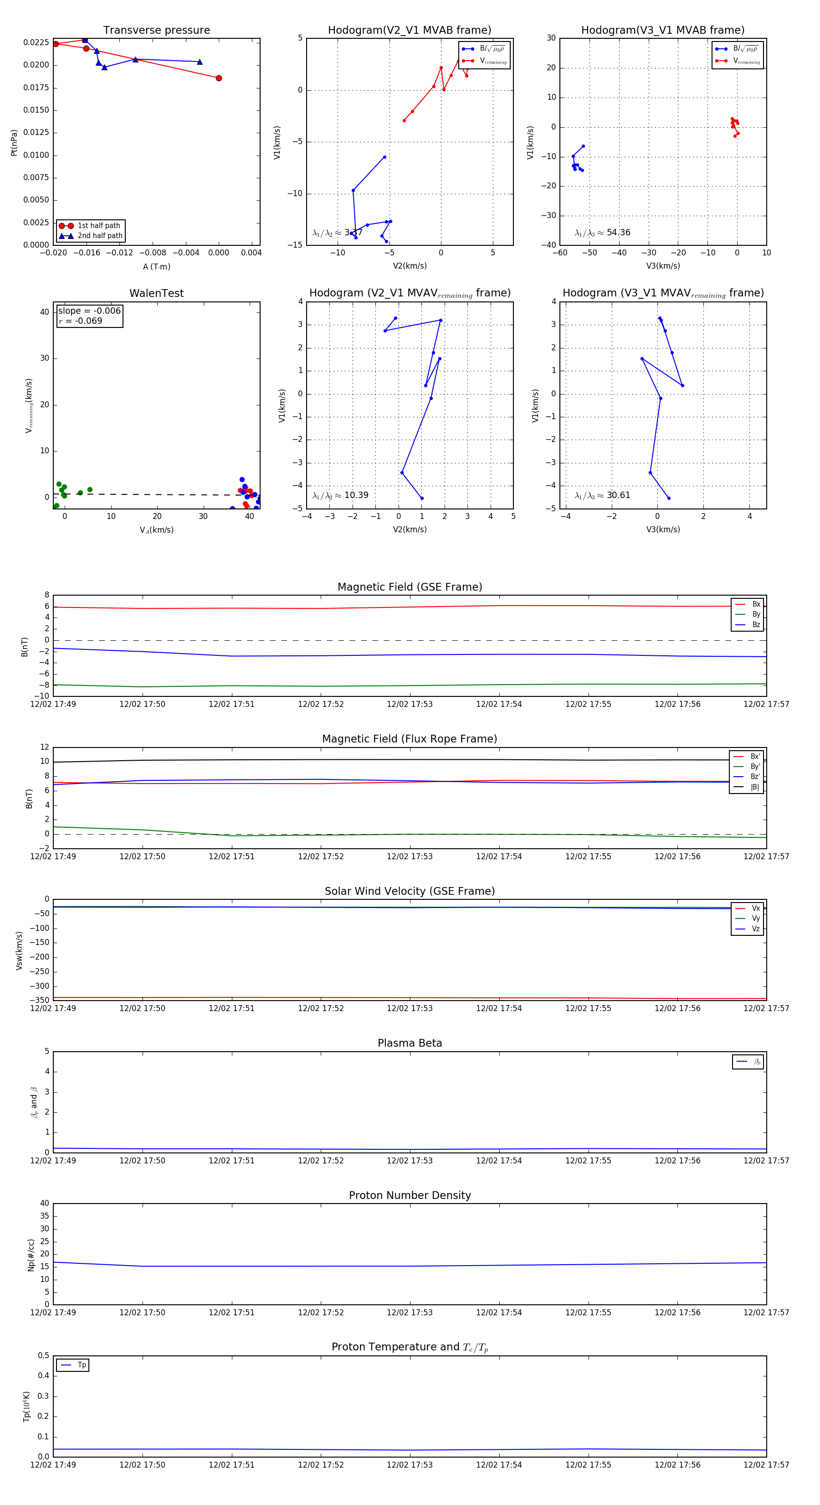Click the 'Magnetic Field (GSE Frame)' title
This screenshot has width=820, height=1505.
click(x=410, y=586)
